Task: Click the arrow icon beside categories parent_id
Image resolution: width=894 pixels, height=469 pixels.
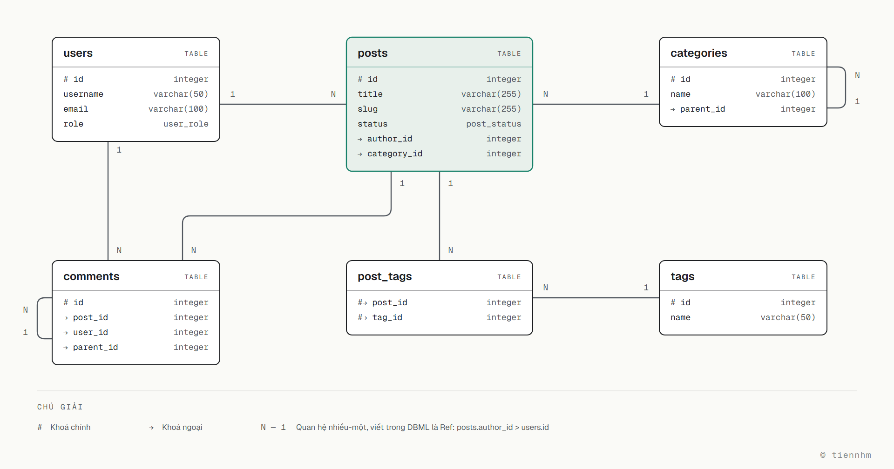Action: coord(673,109)
